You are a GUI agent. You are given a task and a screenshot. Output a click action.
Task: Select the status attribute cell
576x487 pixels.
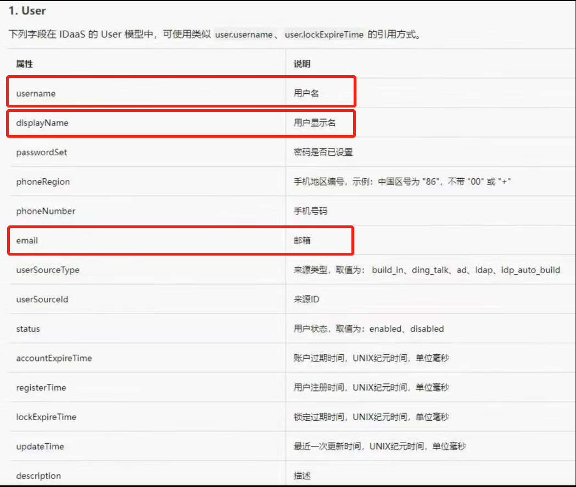(x=27, y=329)
